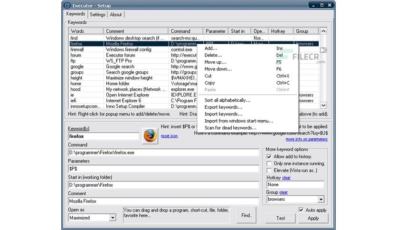This screenshot has height=230, width=397.
Task: Expand the Open as Maximized dropdown
Action: [113, 218]
